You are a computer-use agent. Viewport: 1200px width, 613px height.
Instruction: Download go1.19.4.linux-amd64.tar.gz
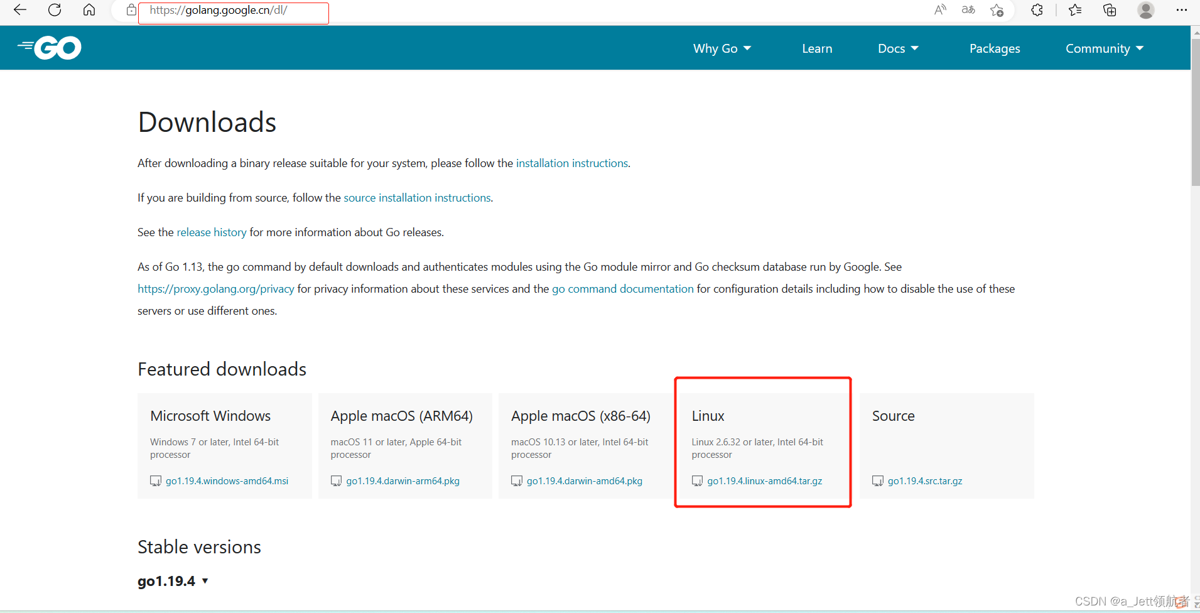765,481
